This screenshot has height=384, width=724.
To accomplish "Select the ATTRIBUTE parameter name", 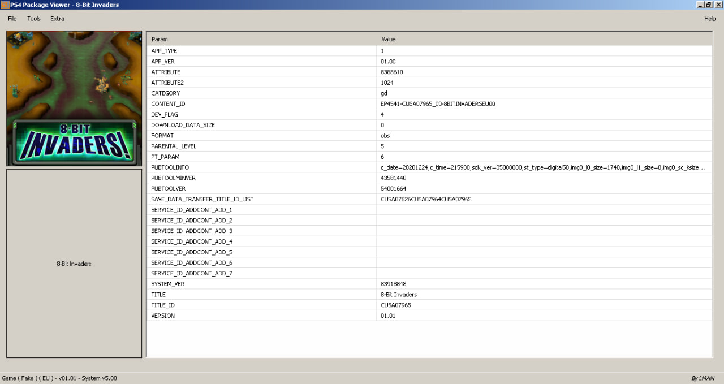I will point(166,72).
